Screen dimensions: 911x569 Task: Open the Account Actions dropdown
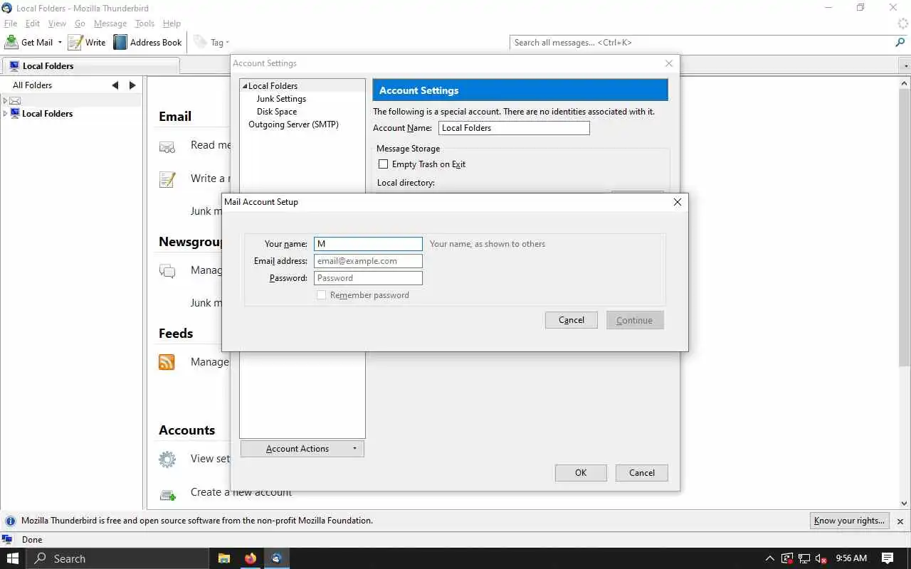(302, 449)
